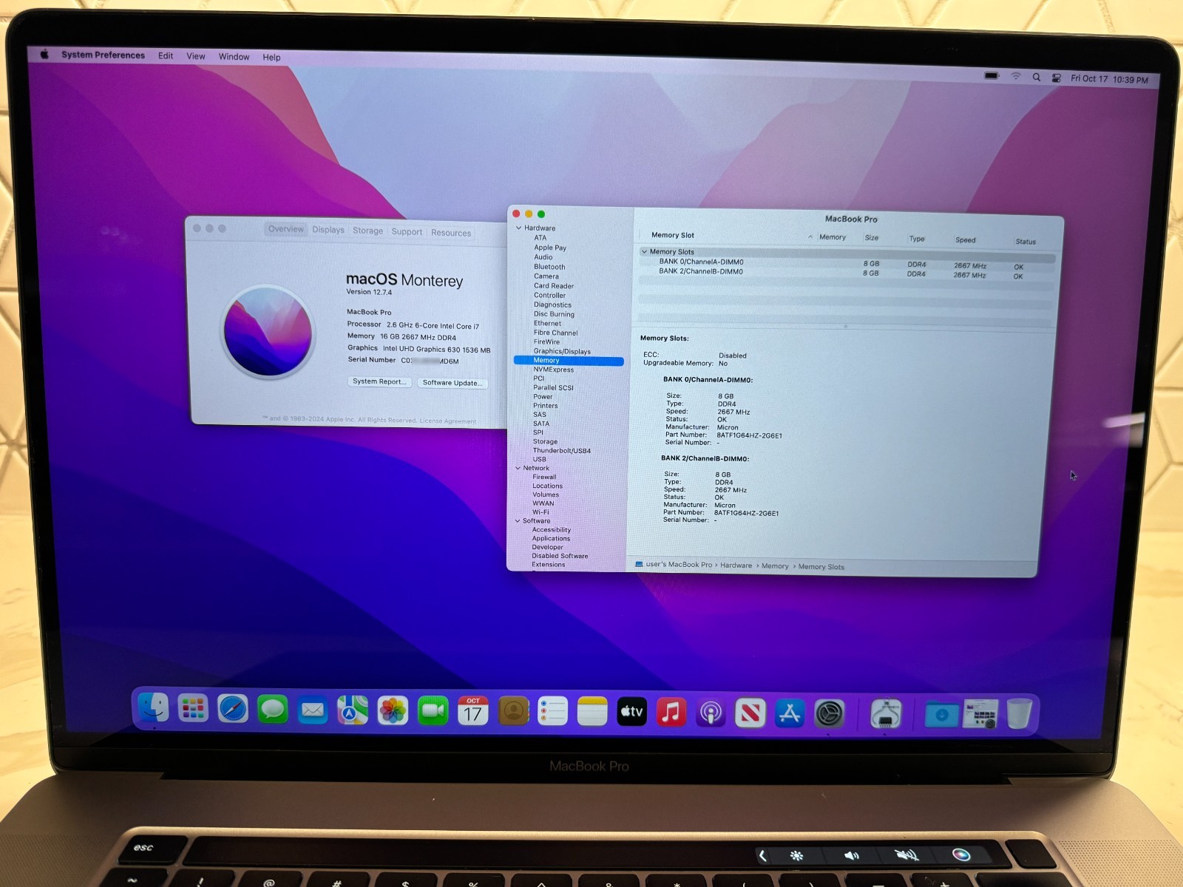Open Contacts from the Dock
The width and height of the screenshot is (1183, 887).
513,712
